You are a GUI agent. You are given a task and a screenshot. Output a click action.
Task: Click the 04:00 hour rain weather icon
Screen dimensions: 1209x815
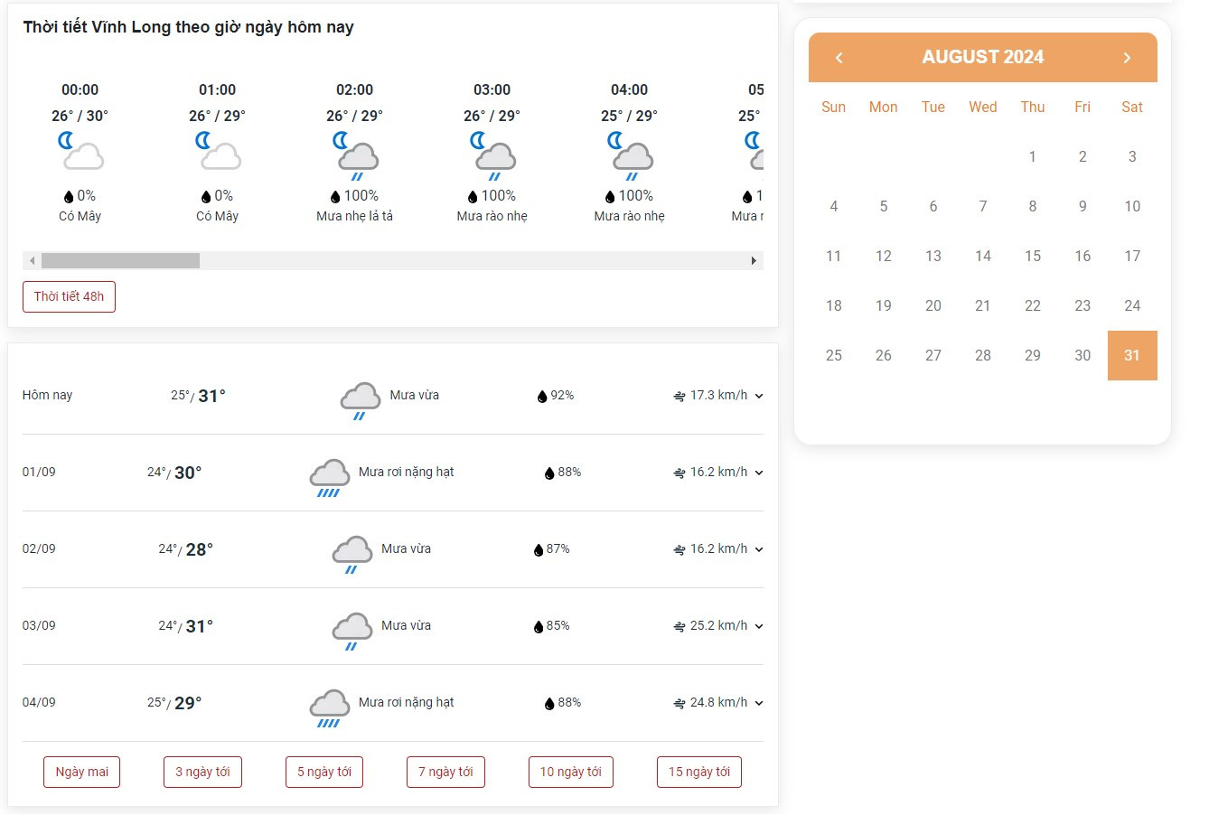[x=631, y=155]
